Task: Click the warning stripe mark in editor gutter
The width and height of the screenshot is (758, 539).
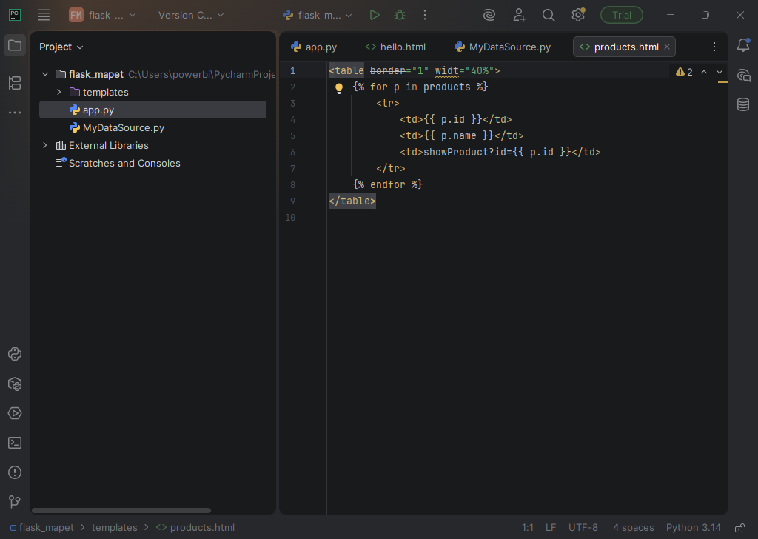Action: coord(722,83)
